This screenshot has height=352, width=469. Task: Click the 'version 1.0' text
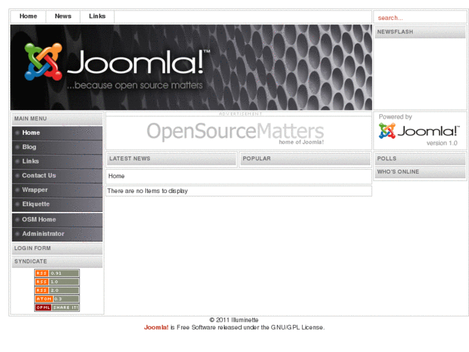pyautogui.click(x=442, y=143)
